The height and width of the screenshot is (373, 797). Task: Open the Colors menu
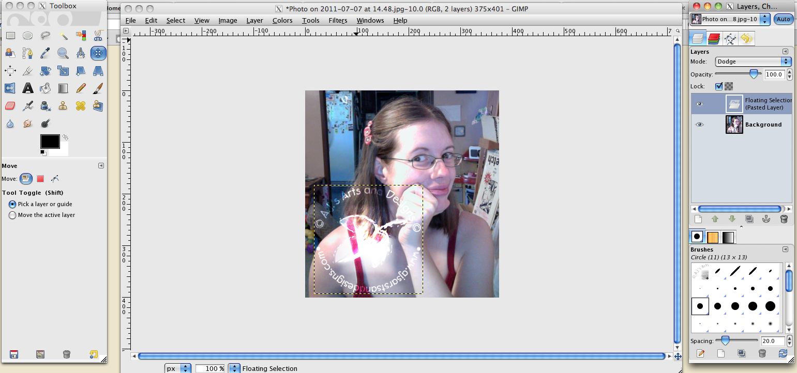[282, 20]
